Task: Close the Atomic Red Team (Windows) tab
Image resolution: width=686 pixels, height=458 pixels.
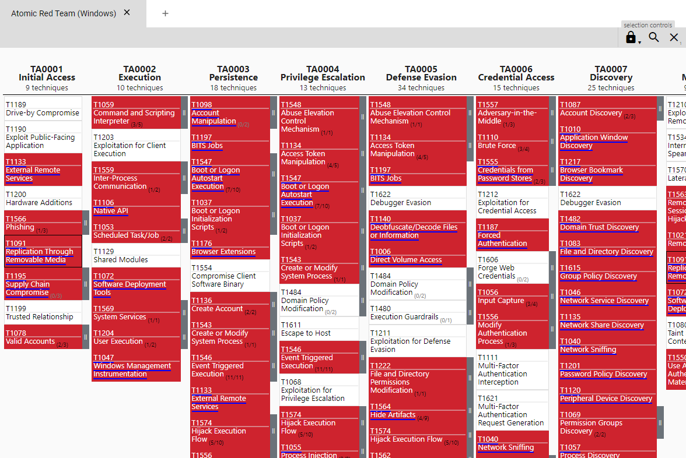Action: pos(127,13)
